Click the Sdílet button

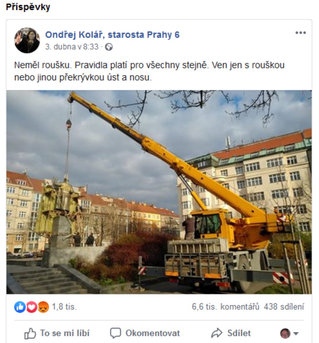point(231,333)
